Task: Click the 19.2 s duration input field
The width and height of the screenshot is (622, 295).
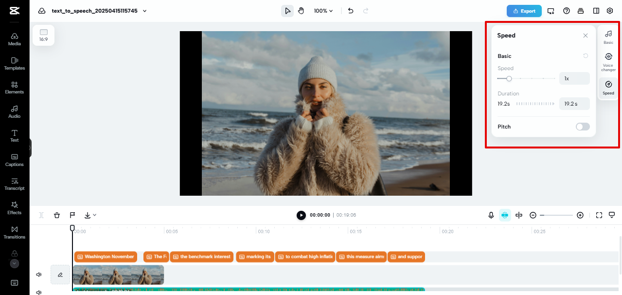Action: [574, 104]
